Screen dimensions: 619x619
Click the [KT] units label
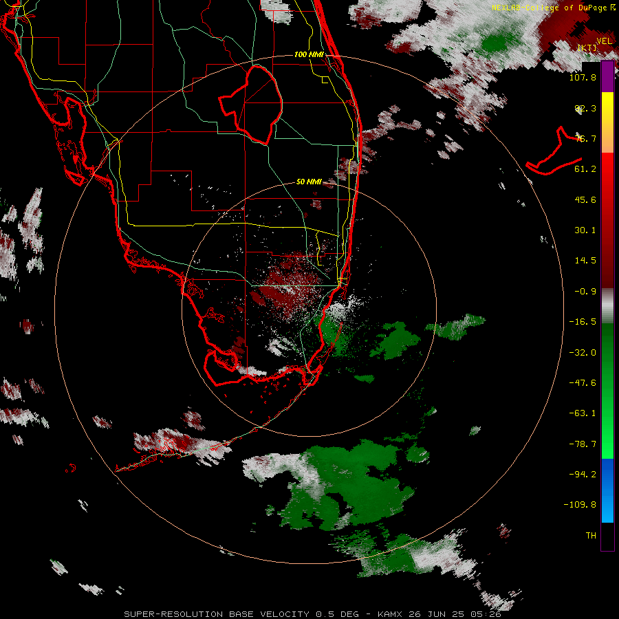[x=587, y=48]
